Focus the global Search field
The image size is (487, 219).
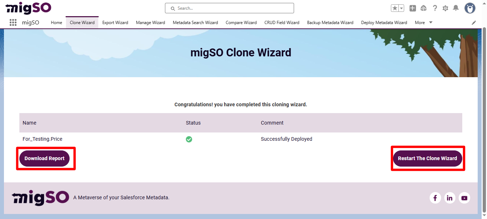pyautogui.click(x=230, y=8)
